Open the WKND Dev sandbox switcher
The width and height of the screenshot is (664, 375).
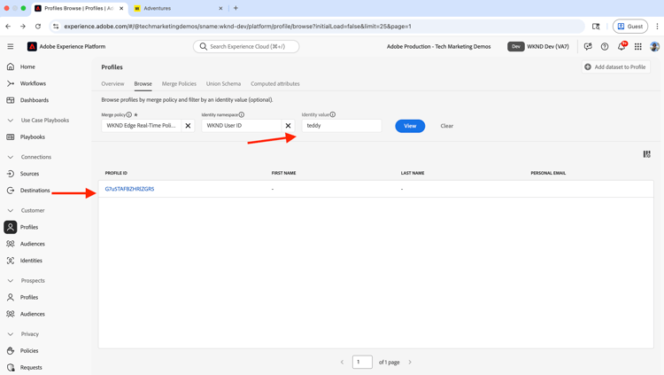point(538,47)
